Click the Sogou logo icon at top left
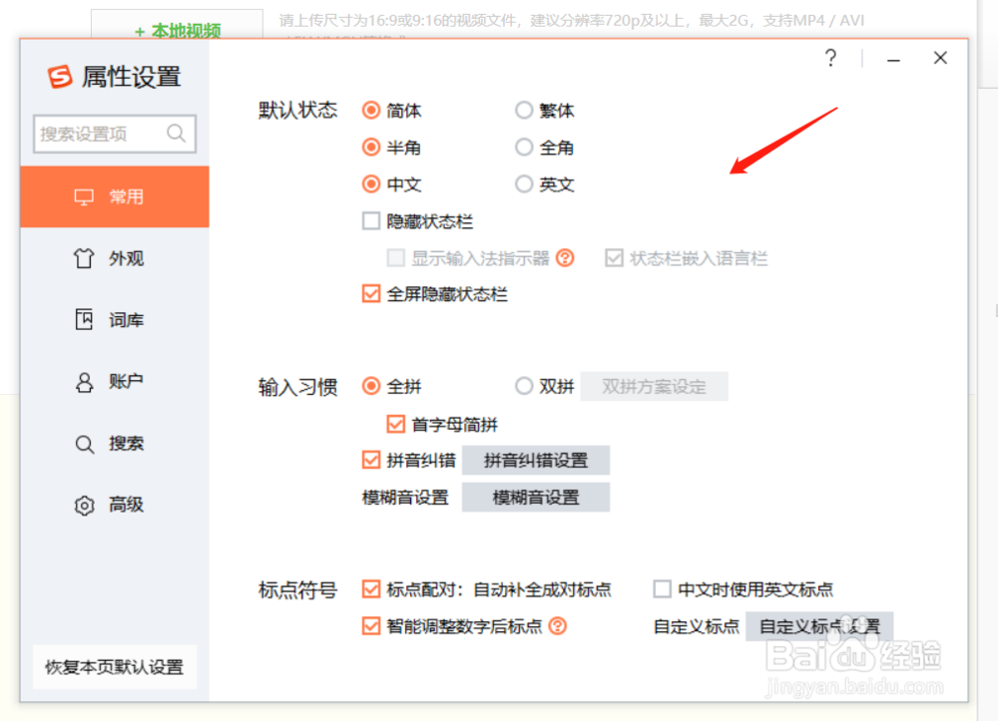Image resolution: width=998 pixels, height=721 pixels. click(x=60, y=76)
